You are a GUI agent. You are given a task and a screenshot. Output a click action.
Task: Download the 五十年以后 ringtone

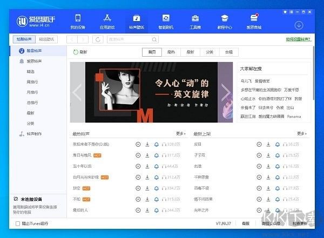point(147,166)
